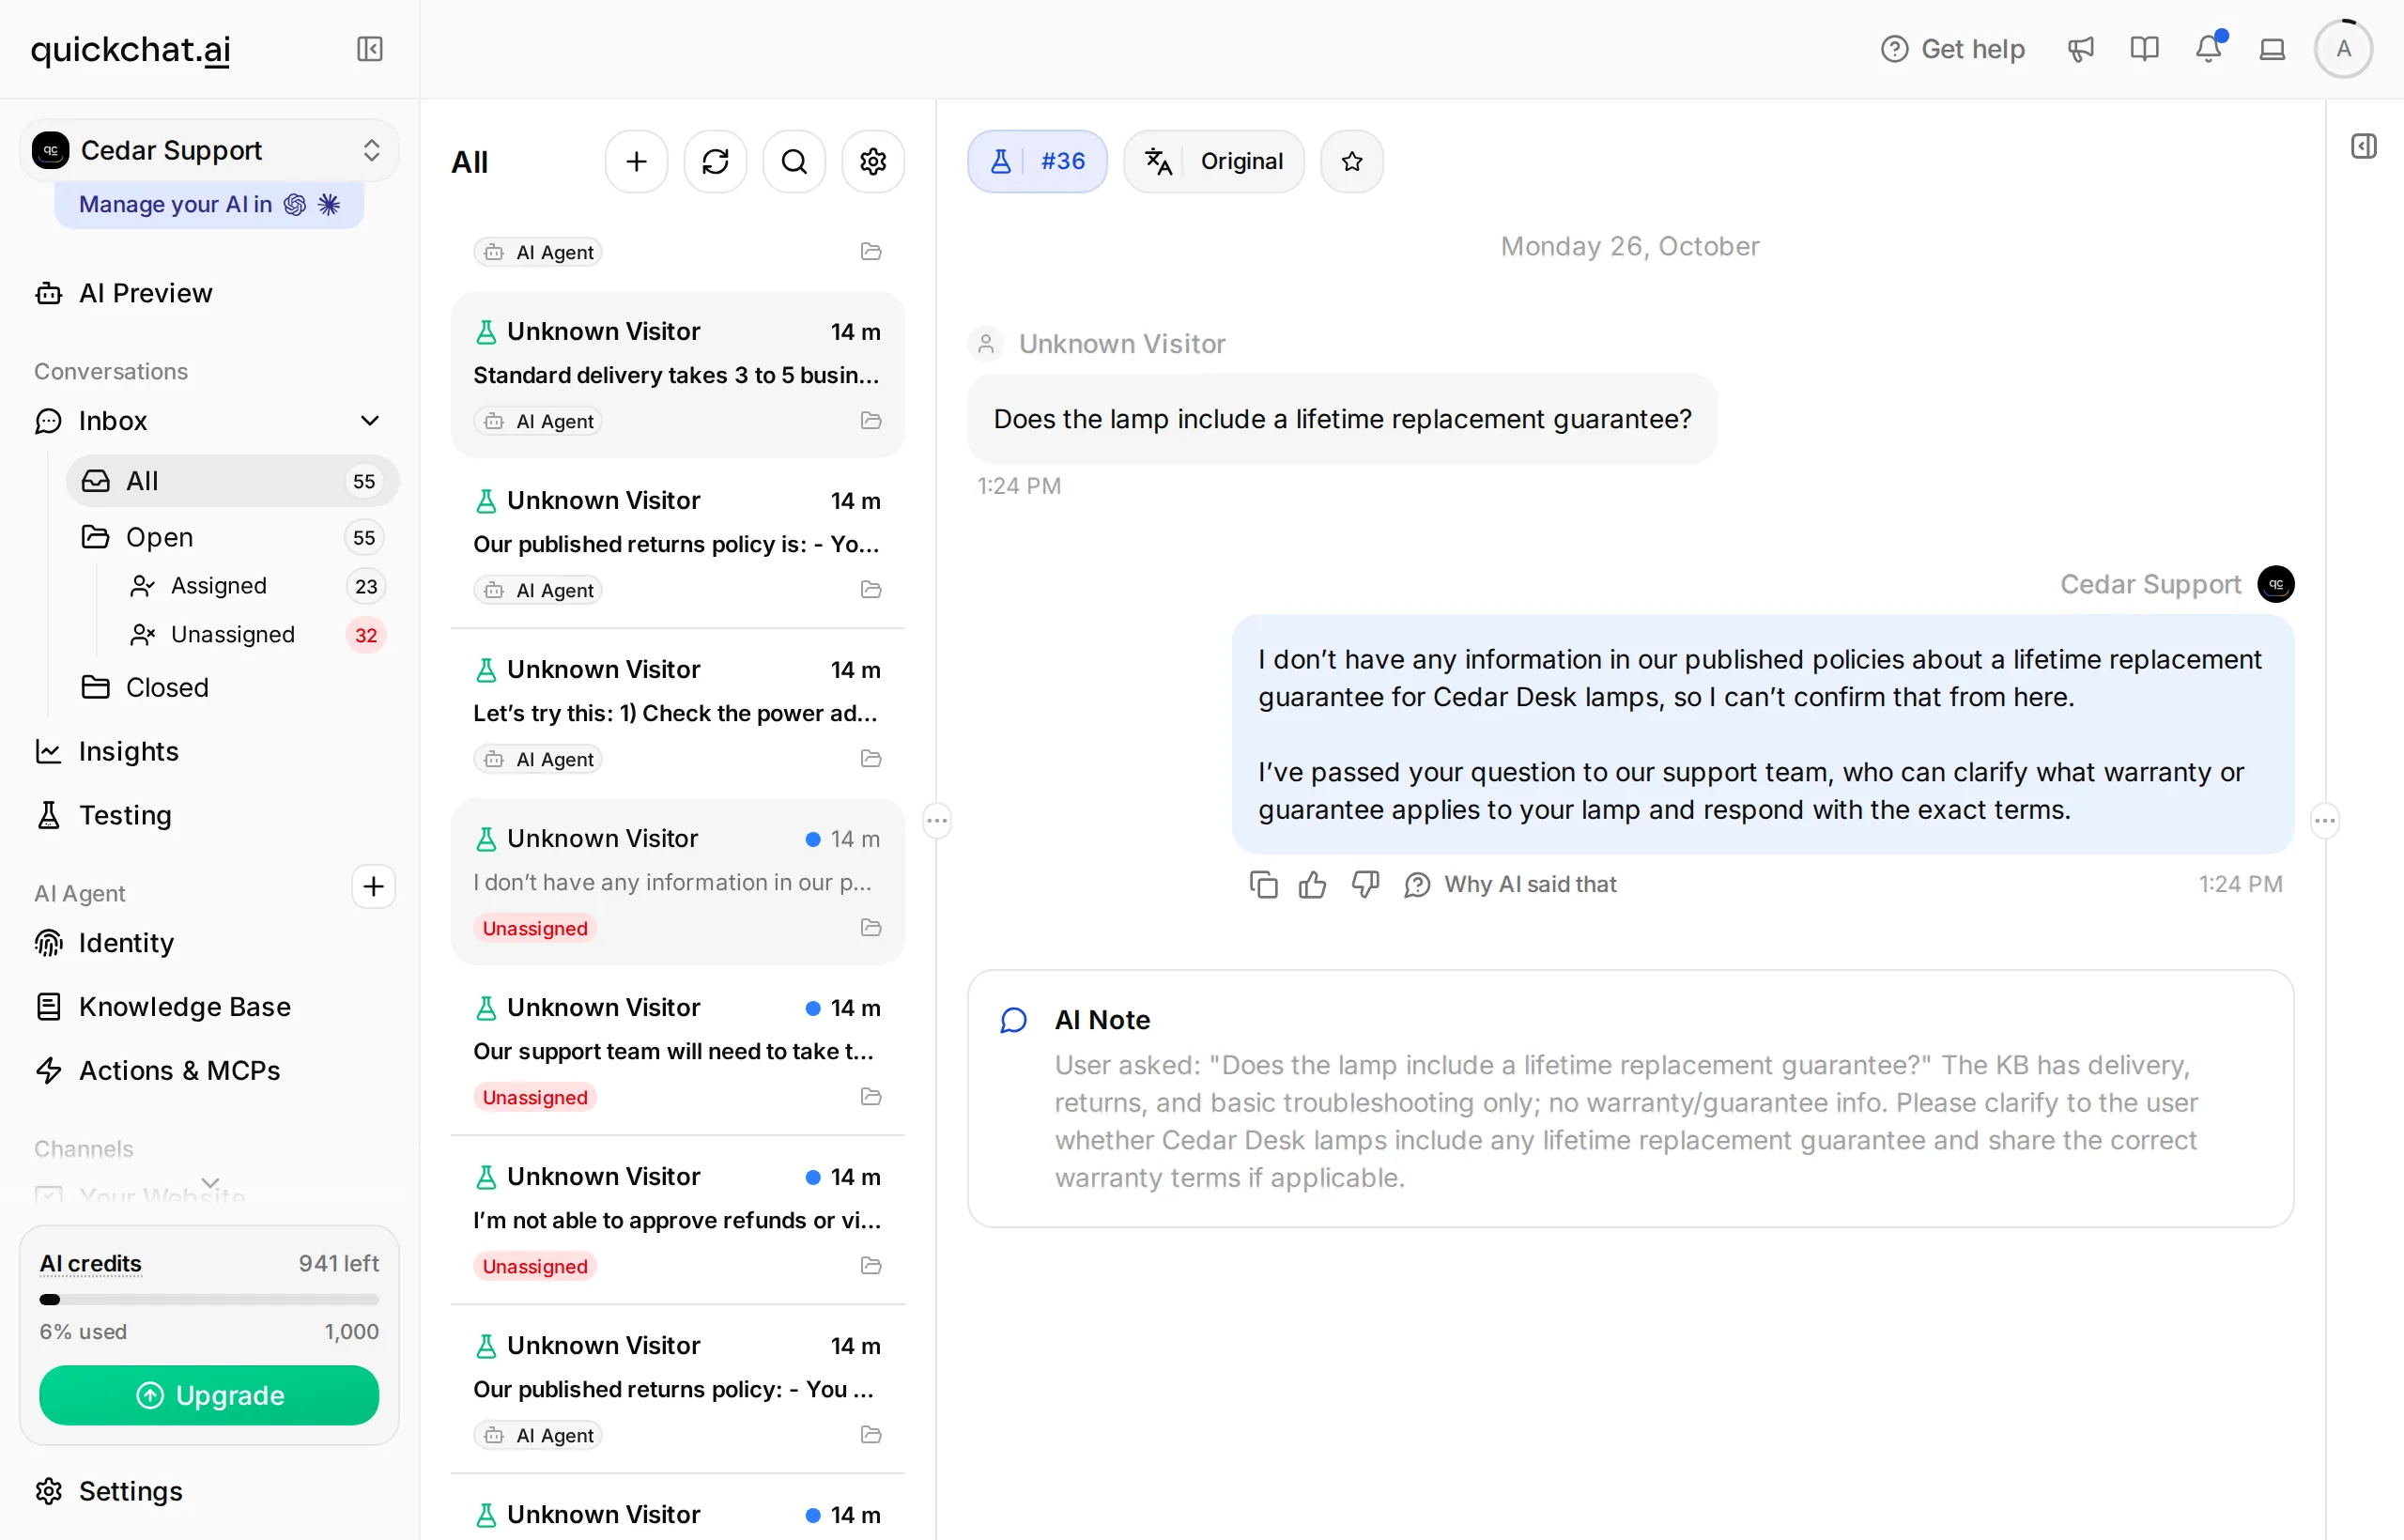Click Unassigned tag on 'Our support team' card
This screenshot has height=1540, width=2404.
pyautogui.click(x=535, y=1097)
